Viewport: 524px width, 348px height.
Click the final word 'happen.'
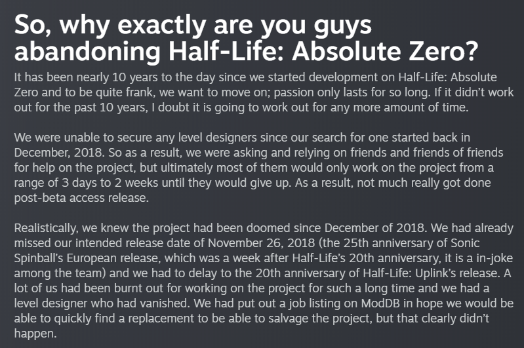coord(35,334)
